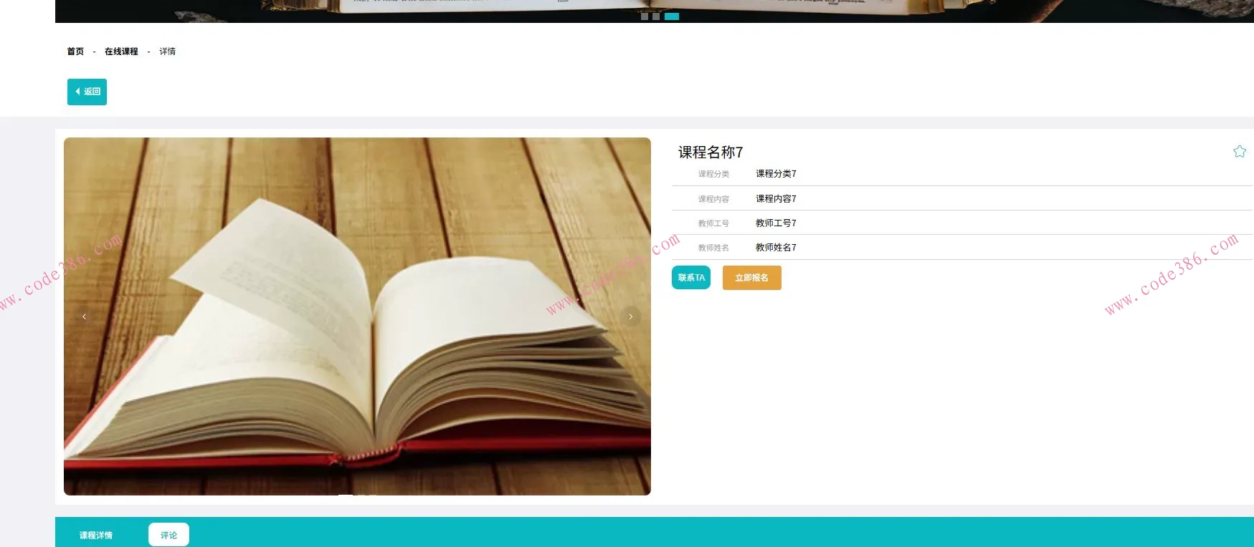The height and width of the screenshot is (547, 1254).
Task: Navigate to 在线课程 in the breadcrumb
Action: coord(121,52)
